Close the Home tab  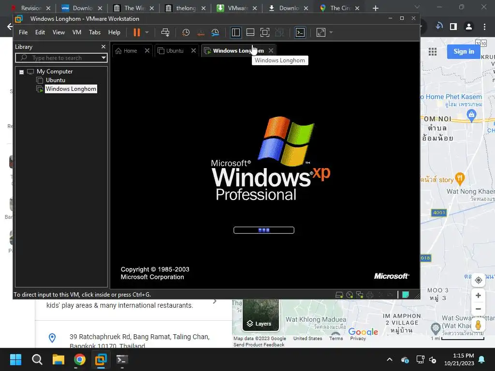click(x=147, y=50)
